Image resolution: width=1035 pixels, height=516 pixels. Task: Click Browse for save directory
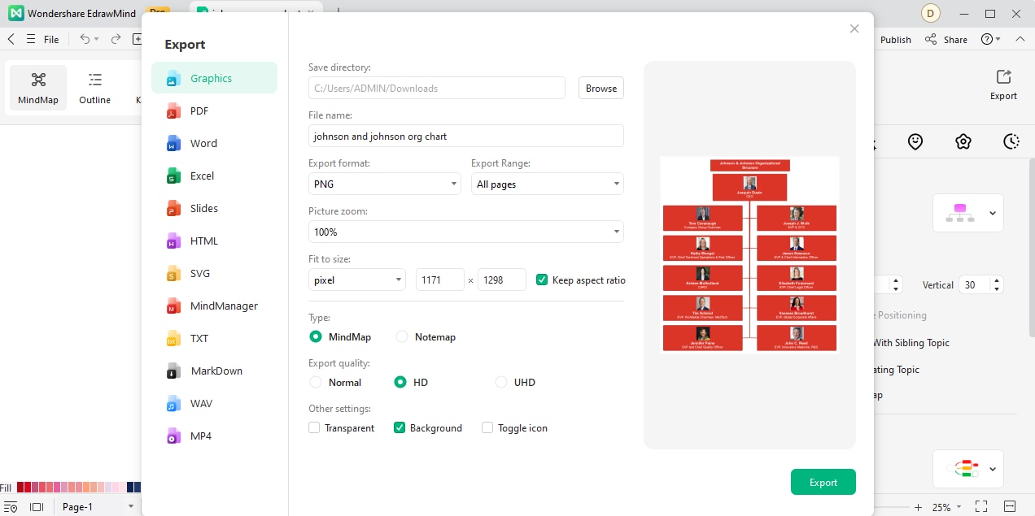coord(601,88)
